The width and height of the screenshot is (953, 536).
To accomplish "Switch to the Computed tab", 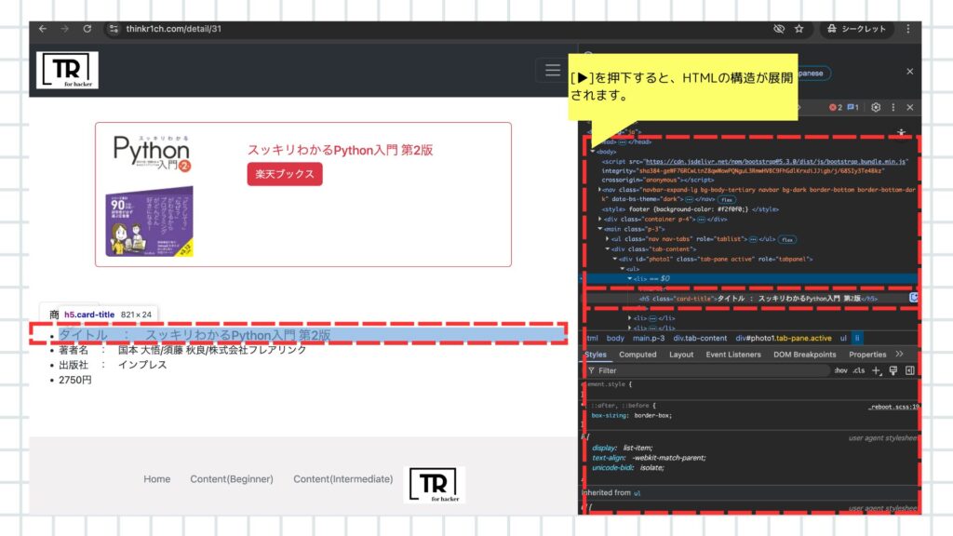I will [x=638, y=355].
